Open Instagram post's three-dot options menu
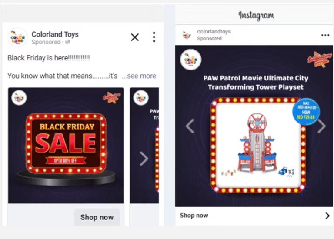The width and height of the screenshot is (334, 239). click(325, 35)
